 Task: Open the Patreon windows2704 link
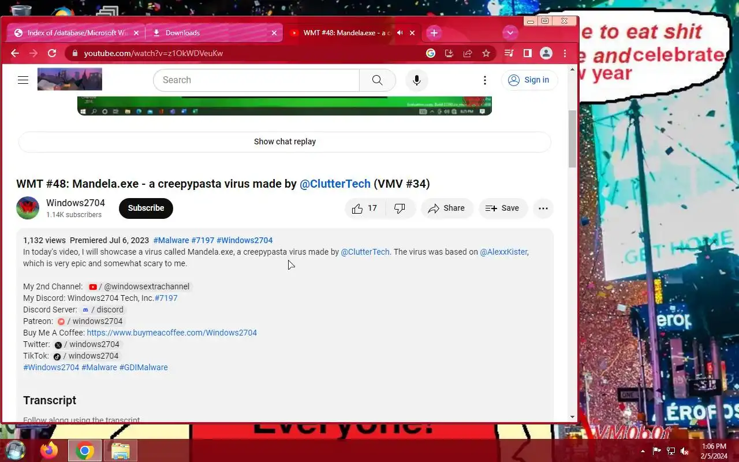[90, 321]
